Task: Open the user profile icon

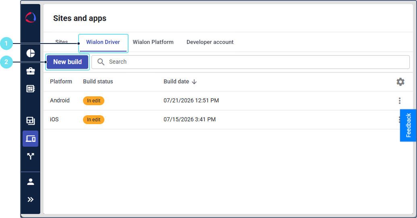Action: pos(31,182)
